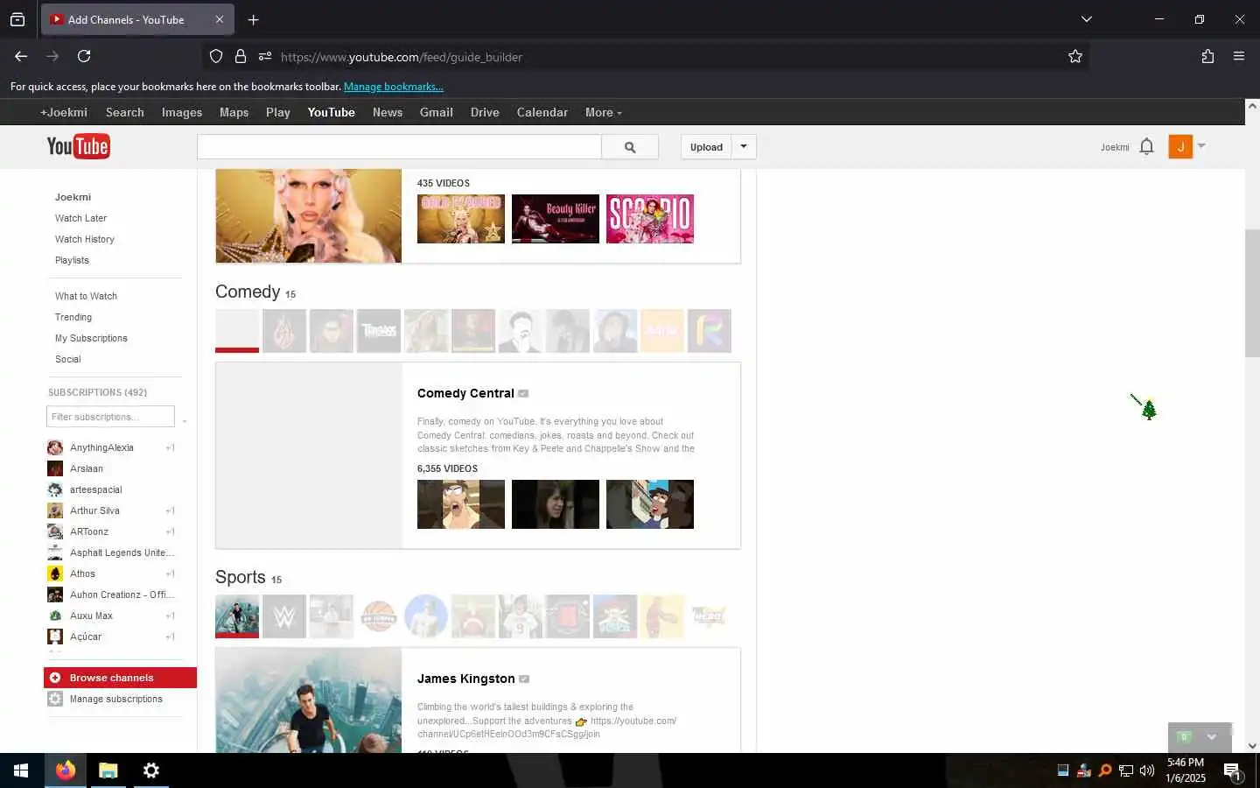1260x788 pixels.
Task: Open More menu in Google bar
Action: click(603, 112)
